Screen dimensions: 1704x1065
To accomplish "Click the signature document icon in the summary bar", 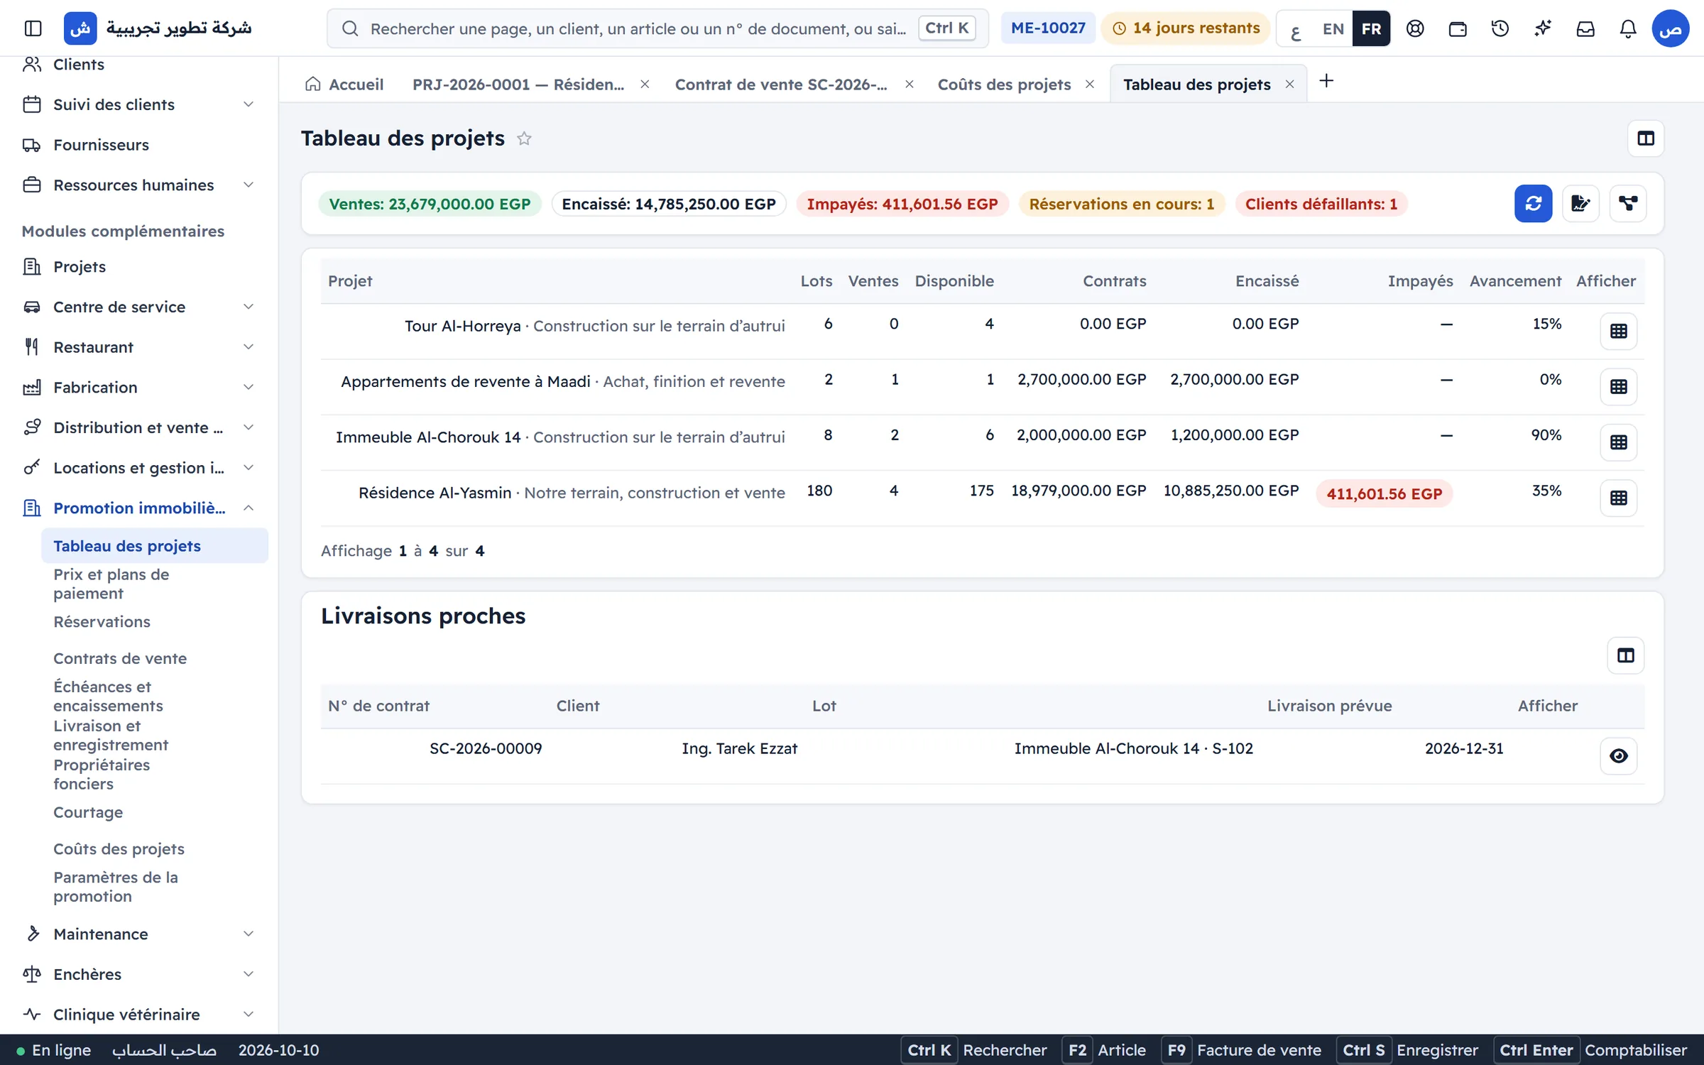I will (1580, 204).
